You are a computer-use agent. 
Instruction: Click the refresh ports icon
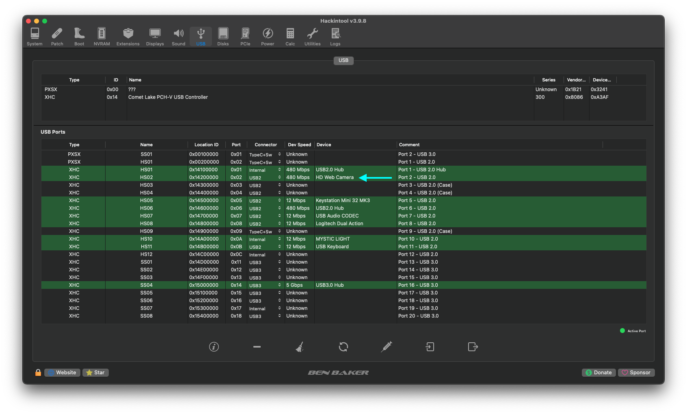click(343, 347)
